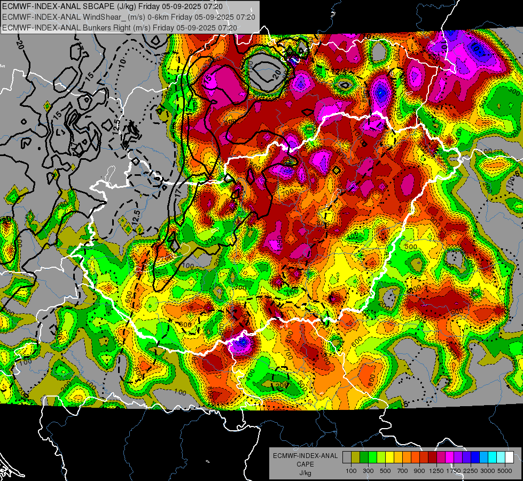Image resolution: width=523 pixels, height=481 pixels.
Task: Click the dark green legend swatch
Action: pos(364,457)
